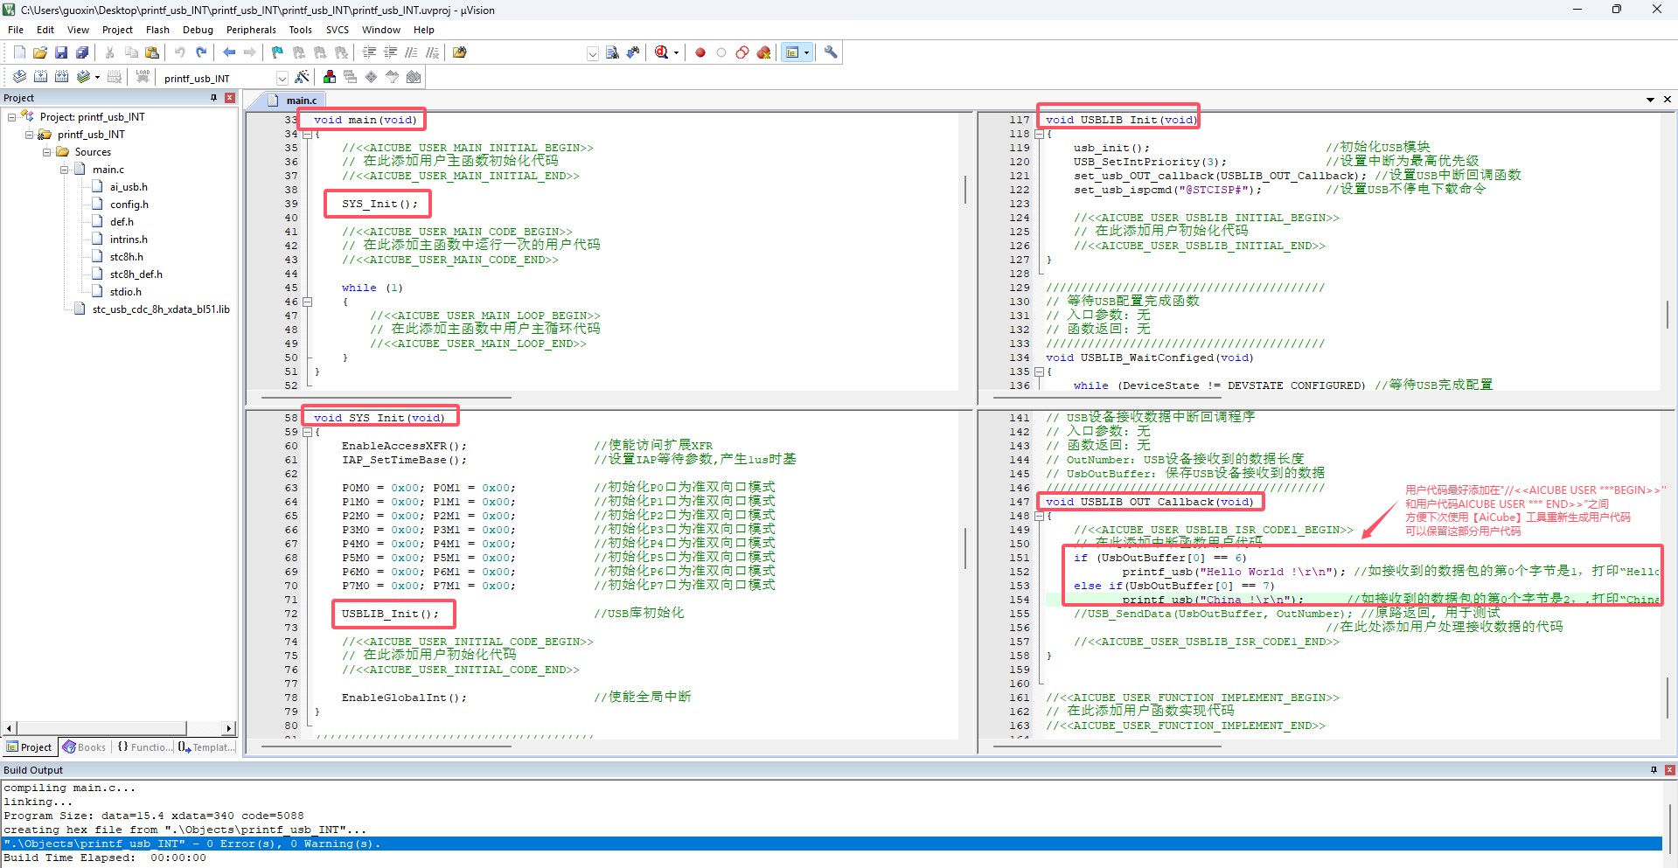The image size is (1678, 868).
Task: Close the Build Output panel with red X
Action: (1669, 770)
